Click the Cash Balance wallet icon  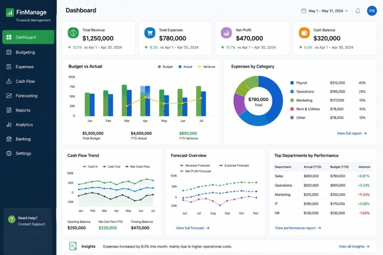304,33
